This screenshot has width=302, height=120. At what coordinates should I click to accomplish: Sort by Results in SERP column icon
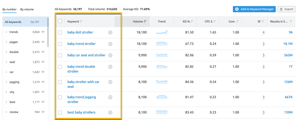(291, 21)
